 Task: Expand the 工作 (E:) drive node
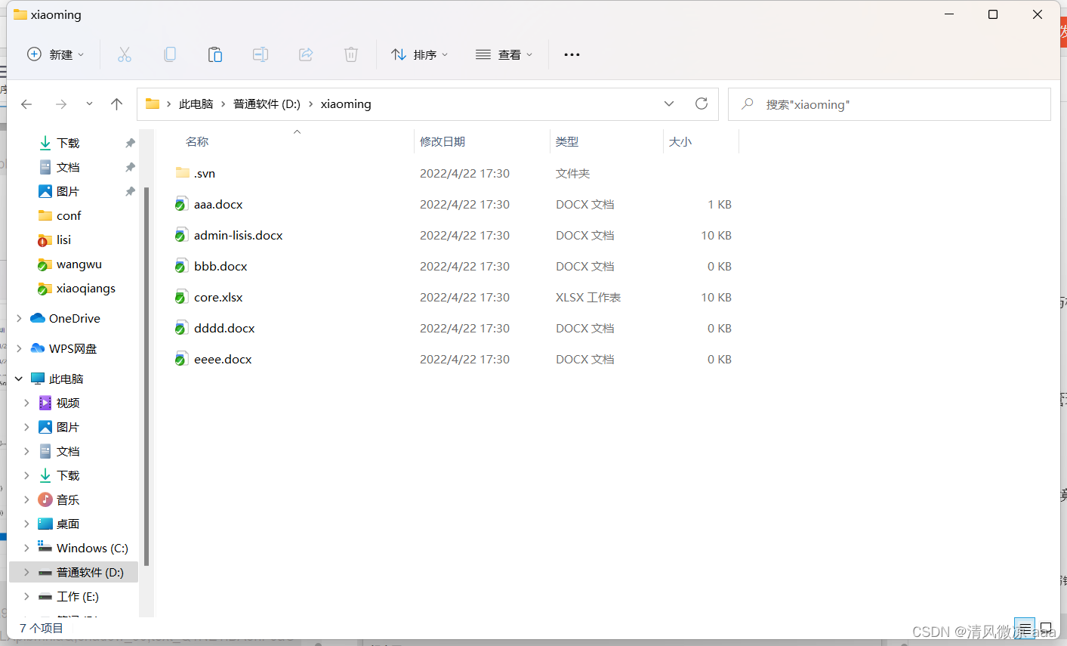tap(26, 596)
